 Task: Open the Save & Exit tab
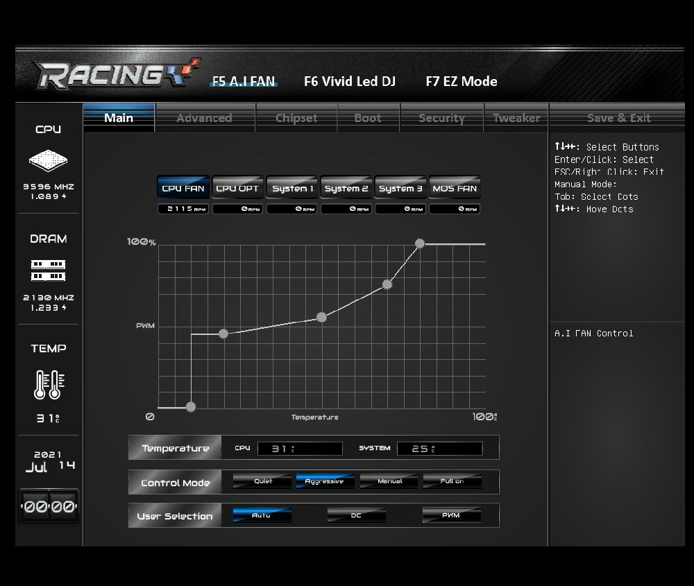[618, 118]
